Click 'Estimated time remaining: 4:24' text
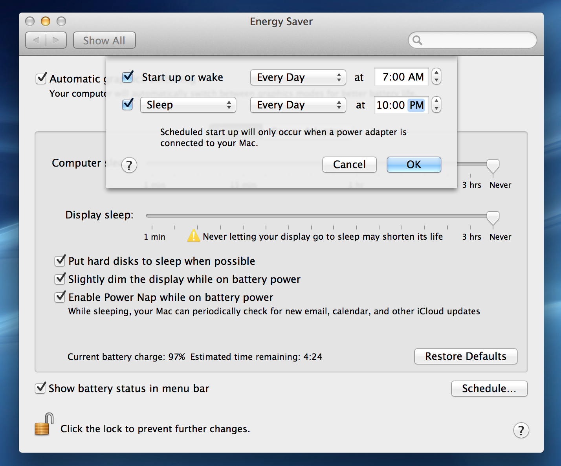 (256, 357)
